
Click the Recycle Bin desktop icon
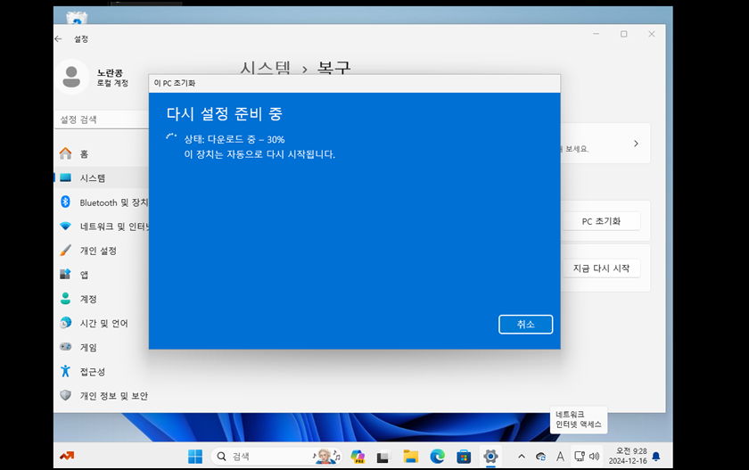click(77, 18)
